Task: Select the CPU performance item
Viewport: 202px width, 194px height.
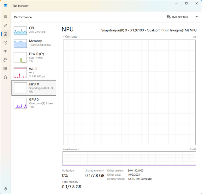Action: (x=34, y=30)
